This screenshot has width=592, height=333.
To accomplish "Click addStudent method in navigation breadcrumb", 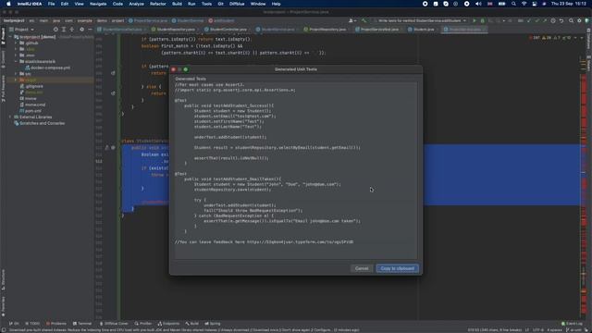I will pos(222,20).
